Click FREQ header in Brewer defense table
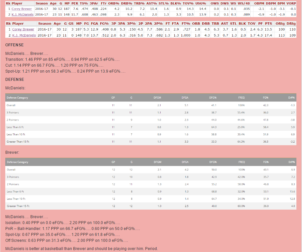Screen dimensions: 302x252 [241, 162]
